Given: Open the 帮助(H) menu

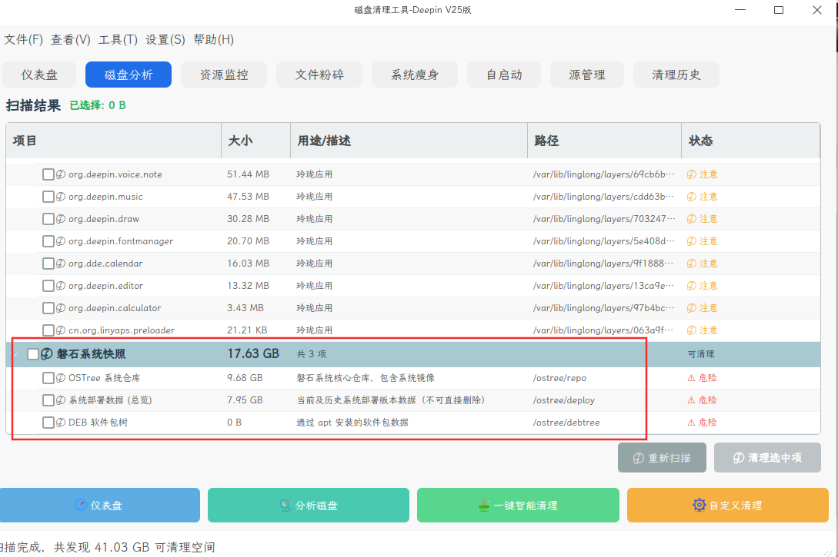Looking at the screenshot, I should tap(214, 39).
